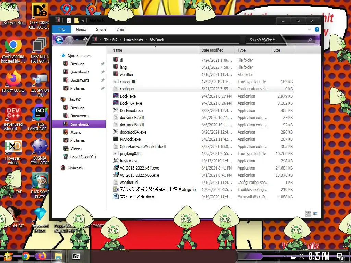
Task: Select the config.ini file row
Action: click(203, 89)
